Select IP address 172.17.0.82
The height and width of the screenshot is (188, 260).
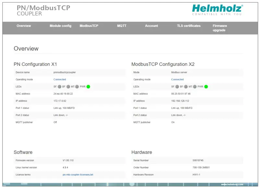tap(60, 101)
